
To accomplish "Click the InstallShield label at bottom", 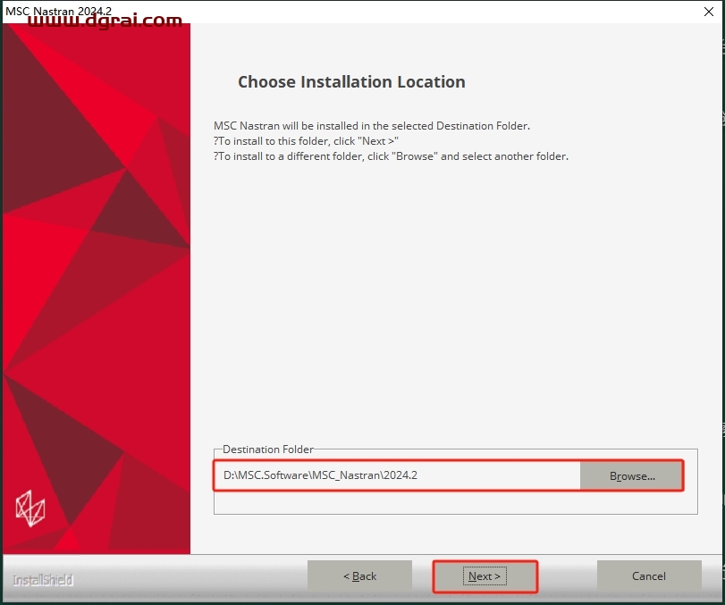I will pos(43,580).
